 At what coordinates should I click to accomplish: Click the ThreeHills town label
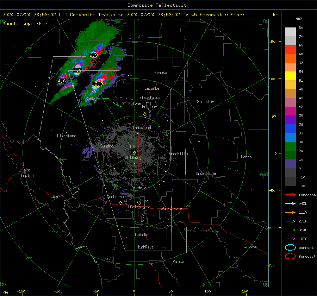(177, 154)
